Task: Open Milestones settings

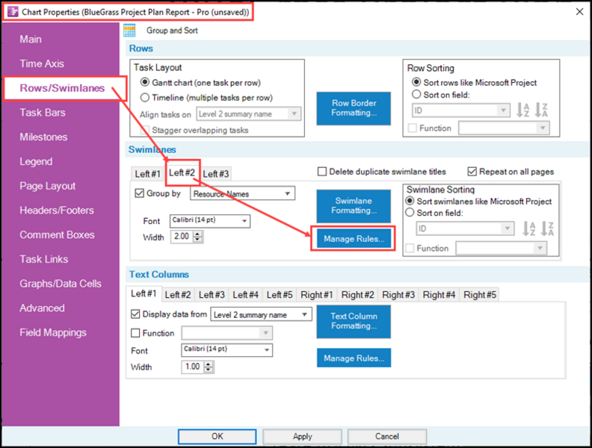Action: pos(43,137)
